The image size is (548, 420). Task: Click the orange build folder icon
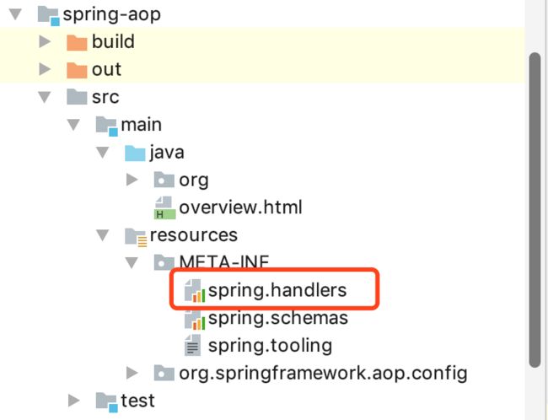pyautogui.click(x=77, y=43)
